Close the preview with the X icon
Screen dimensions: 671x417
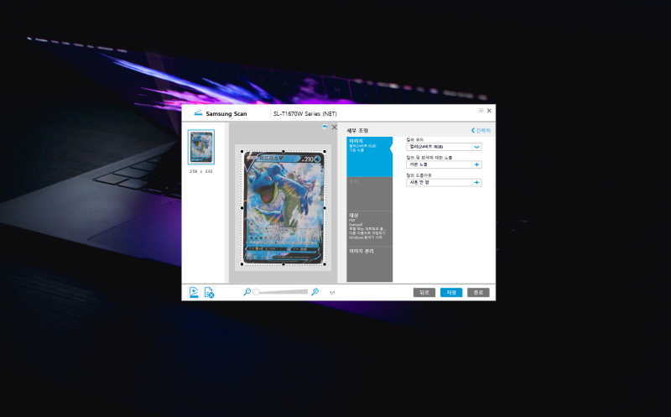334,128
